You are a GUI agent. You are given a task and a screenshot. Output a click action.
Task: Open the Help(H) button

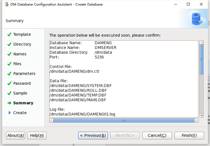[x=37, y=135]
